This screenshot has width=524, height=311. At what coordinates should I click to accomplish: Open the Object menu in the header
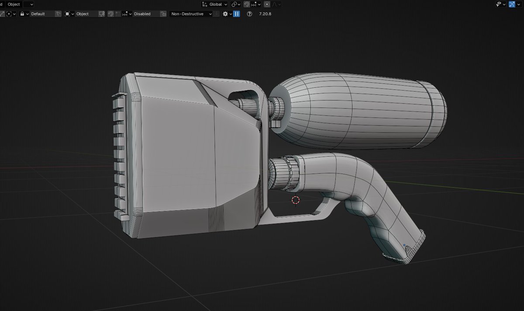click(x=14, y=4)
